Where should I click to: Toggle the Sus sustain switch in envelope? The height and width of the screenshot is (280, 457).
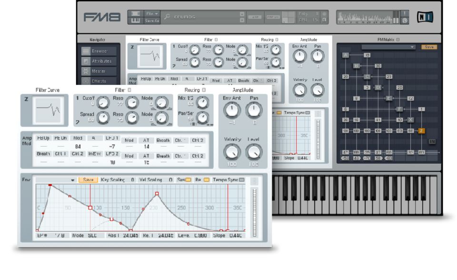[188, 180]
